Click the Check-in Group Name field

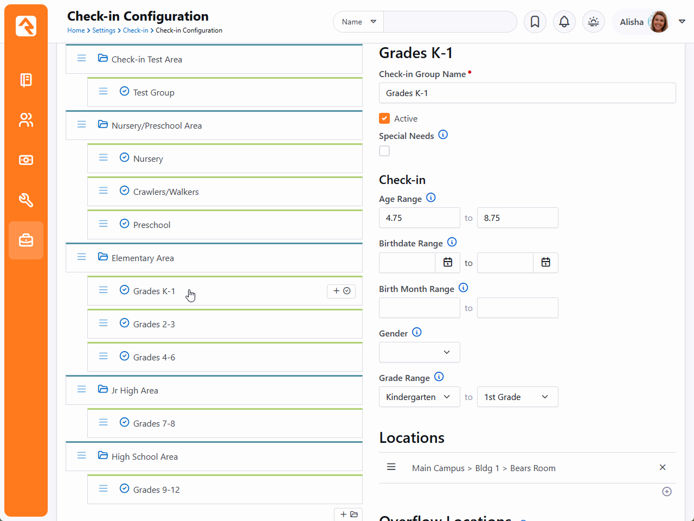pyautogui.click(x=527, y=93)
